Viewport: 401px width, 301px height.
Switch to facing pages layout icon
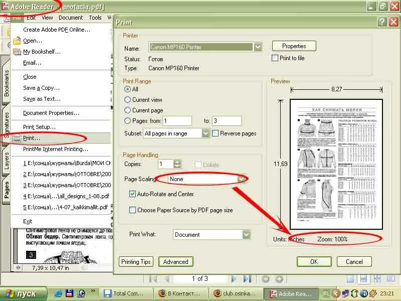click(391, 279)
